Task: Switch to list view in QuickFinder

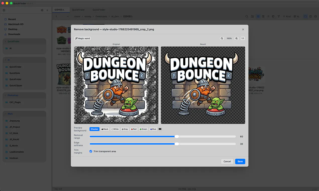Action: 268,17
